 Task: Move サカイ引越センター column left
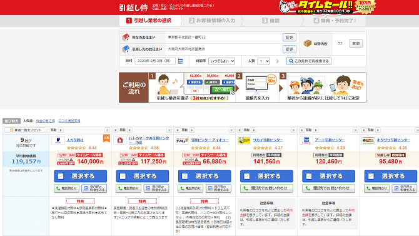pyautogui.click(x=240, y=130)
